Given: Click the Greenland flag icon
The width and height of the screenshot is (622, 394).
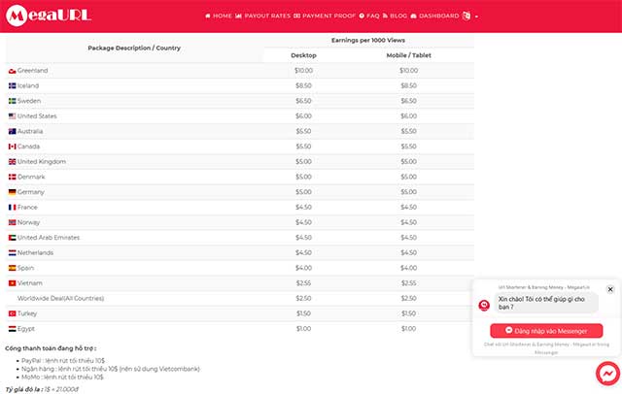Looking at the screenshot, I should (x=12, y=71).
